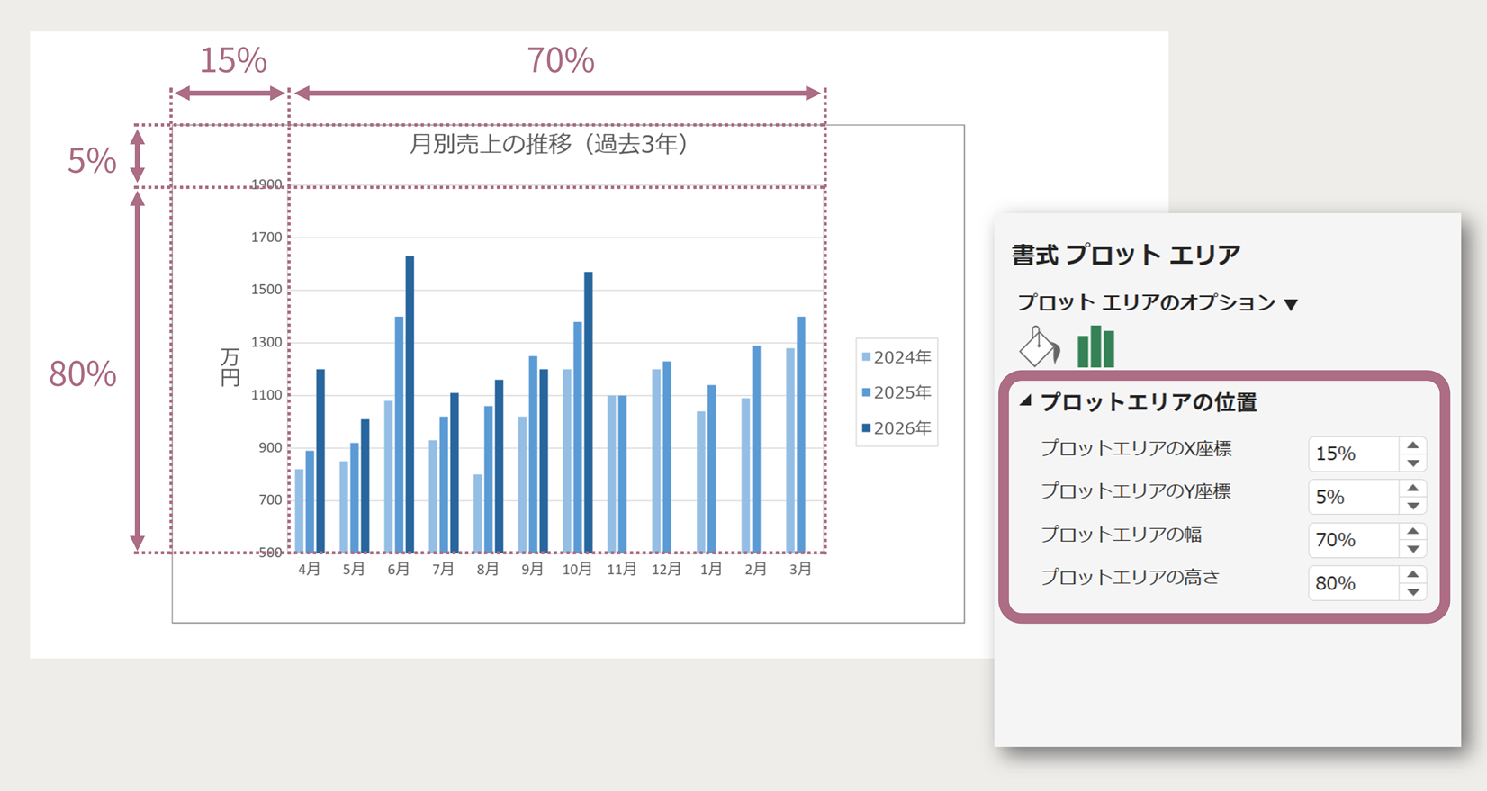Decrease the プロットエリアの幅 value with down arrow
Screen dimensions: 1487x791
click(1413, 549)
